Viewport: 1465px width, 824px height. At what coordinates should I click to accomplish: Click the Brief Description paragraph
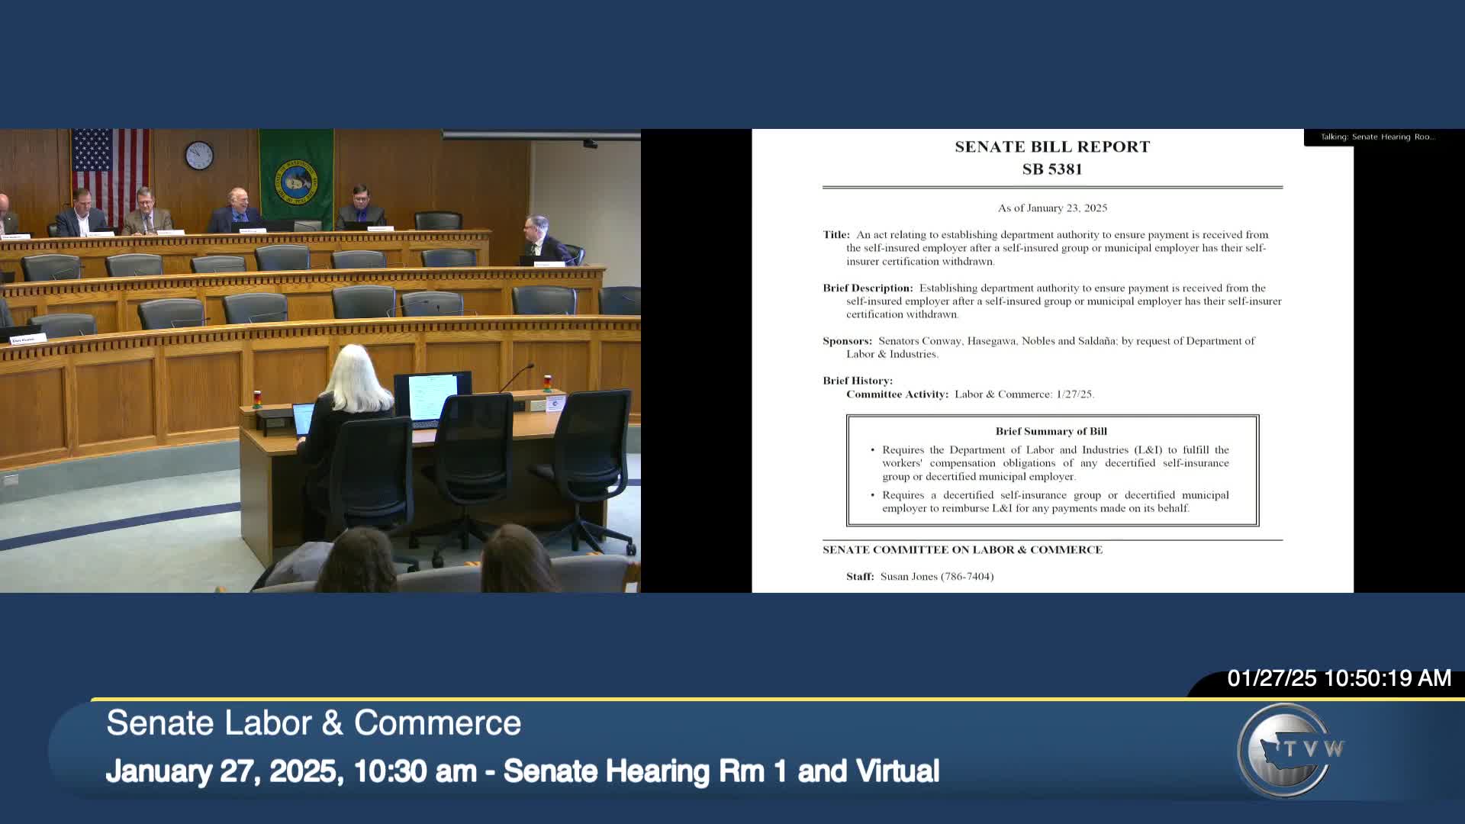coord(1053,301)
